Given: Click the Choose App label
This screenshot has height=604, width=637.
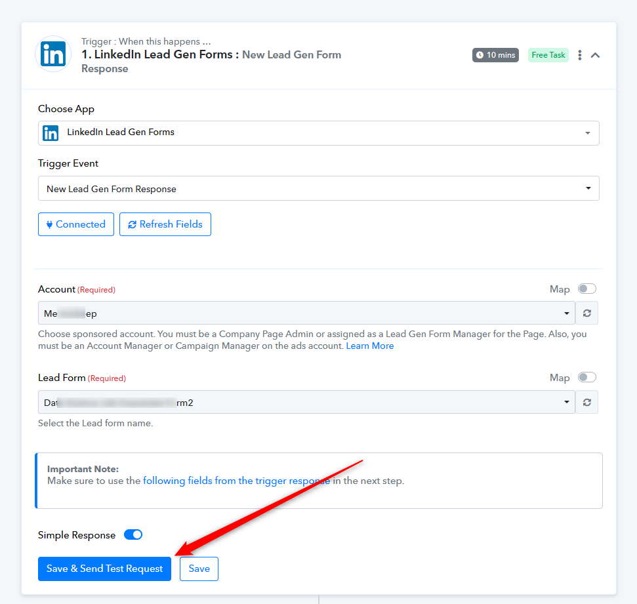Looking at the screenshot, I should [66, 109].
